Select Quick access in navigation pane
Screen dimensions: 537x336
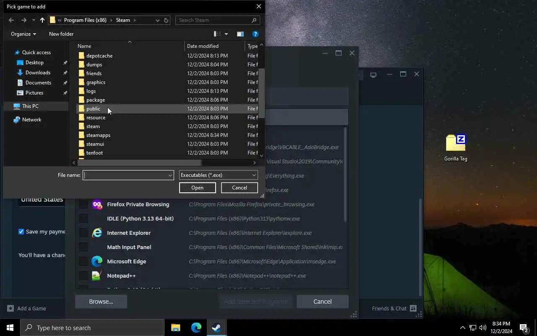pyautogui.click(x=36, y=52)
